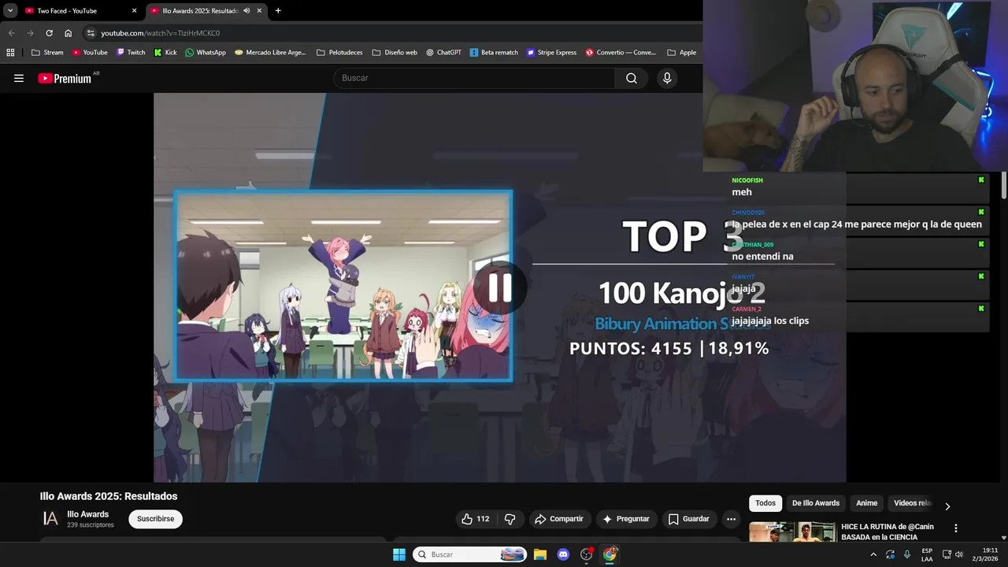Select the Anime filter chip
Viewport: 1008px width, 567px height.
tap(866, 503)
